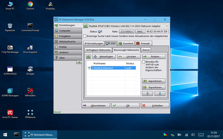Viewport: 223px width, 139px height.
Task: Click Löschen to delete profile
Action: [x=129, y=57]
